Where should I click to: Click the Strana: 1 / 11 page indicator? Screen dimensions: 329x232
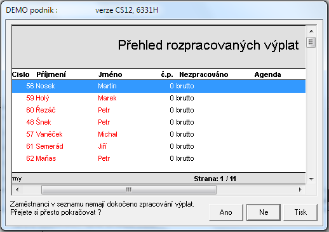215,179
